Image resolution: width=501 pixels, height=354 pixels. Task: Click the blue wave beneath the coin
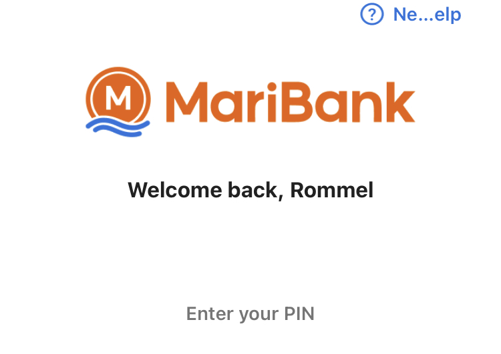[x=118, y=127]
